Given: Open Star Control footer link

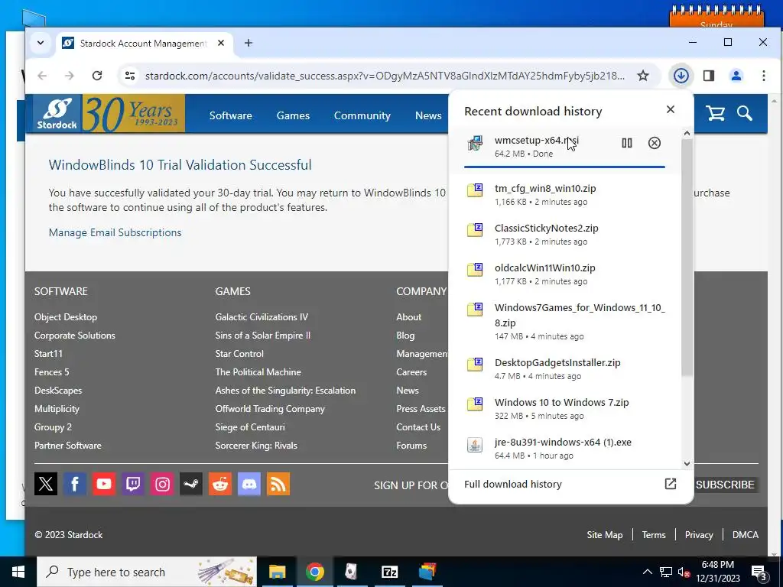Looking at the screenshot, I should [x=239, y=353].
